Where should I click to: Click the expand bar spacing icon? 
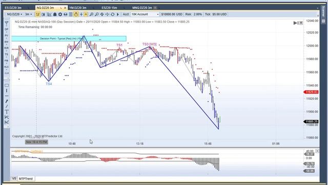102,14
